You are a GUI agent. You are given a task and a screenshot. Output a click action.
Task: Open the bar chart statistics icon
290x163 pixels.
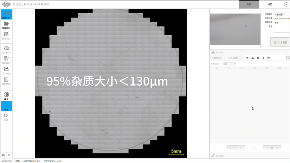(x=253, y=58)
